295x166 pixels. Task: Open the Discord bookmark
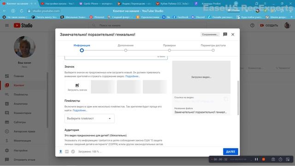coord(198,17)
